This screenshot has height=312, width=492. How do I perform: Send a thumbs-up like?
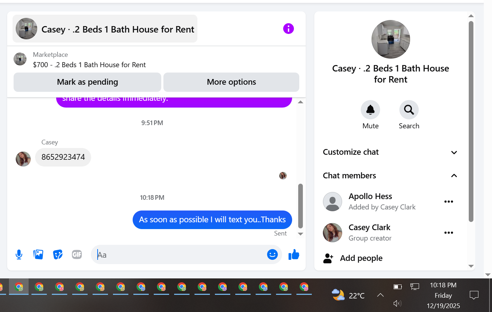point(294,254)
